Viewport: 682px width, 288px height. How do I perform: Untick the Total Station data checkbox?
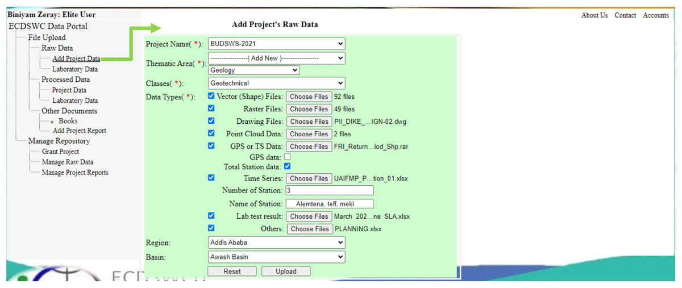click(x=287, y=166)
